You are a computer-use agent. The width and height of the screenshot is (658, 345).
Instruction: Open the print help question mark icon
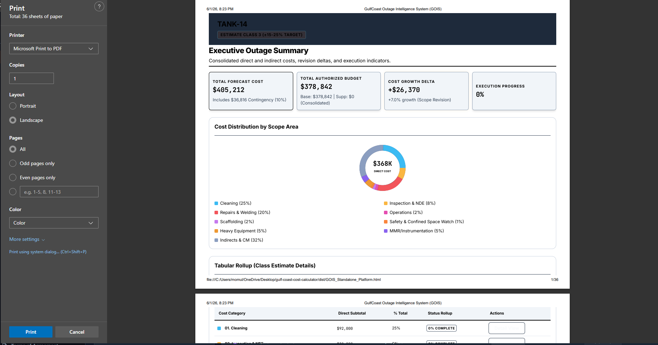point(99,6)
